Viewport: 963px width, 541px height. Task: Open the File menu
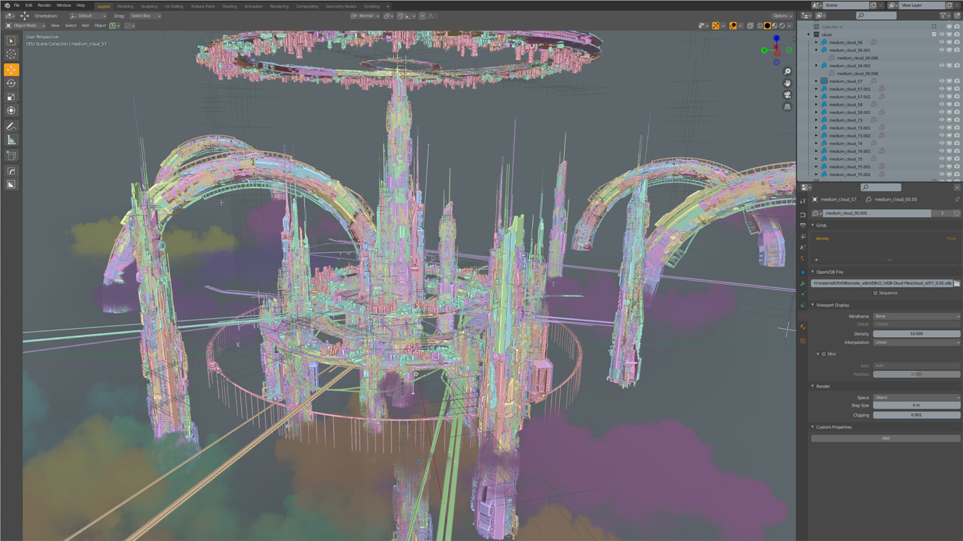(x=17, y=5)
